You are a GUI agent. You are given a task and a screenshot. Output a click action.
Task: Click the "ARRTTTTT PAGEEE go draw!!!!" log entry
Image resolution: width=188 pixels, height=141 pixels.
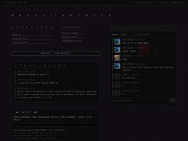[33, 75]
